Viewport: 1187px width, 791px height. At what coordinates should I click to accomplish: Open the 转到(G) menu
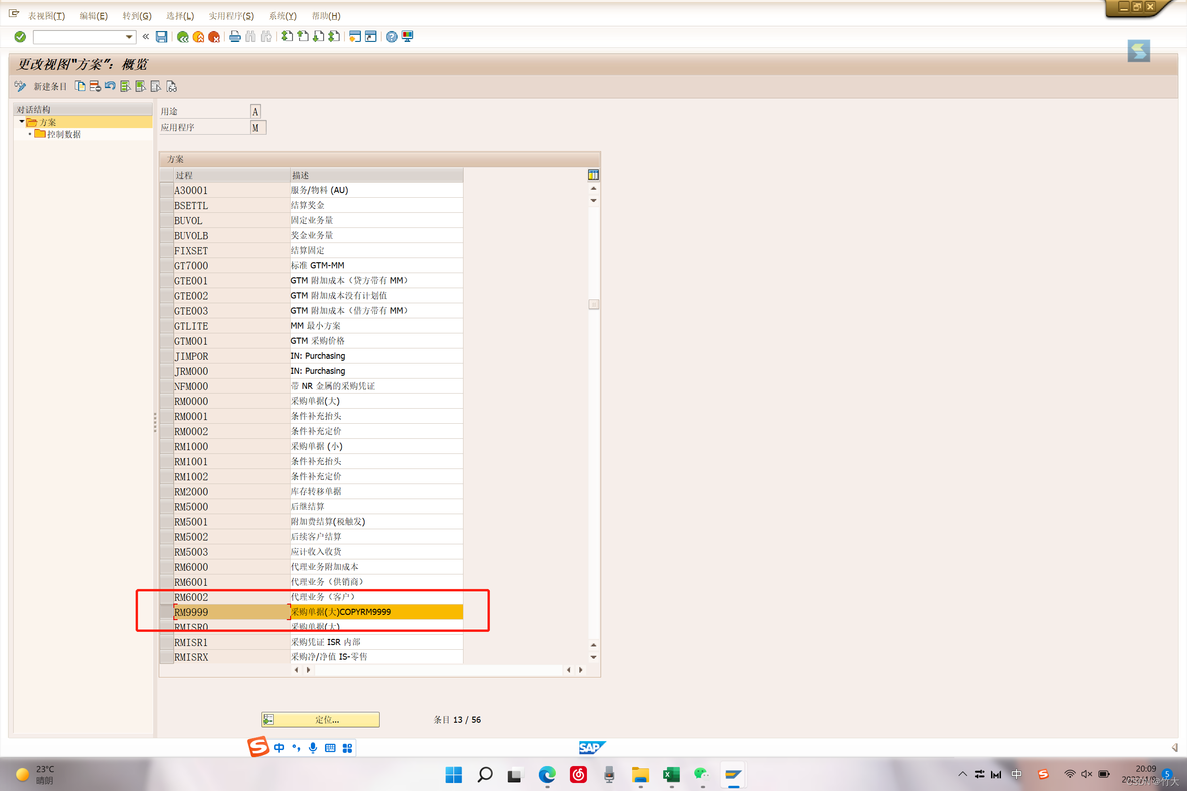click(137, 16)
